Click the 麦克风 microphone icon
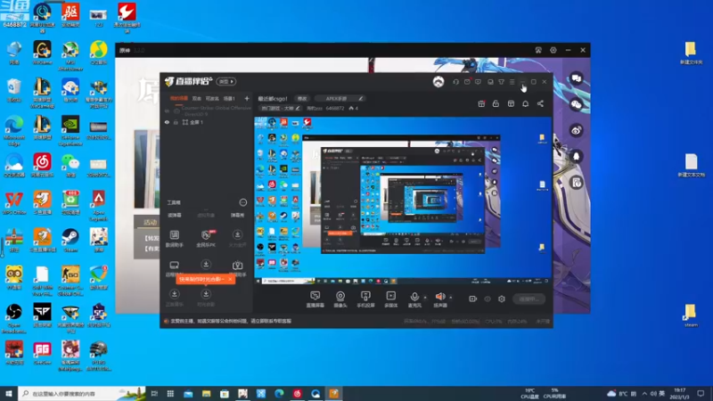This screenshot has width=713, height=401. click(414, 299)
